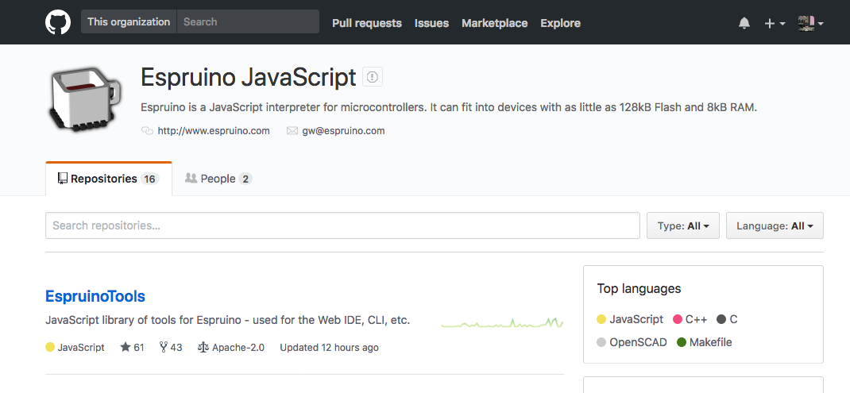Viewport: 850px width, 393px height.
Task: Open Explore in top navigation
Action: pyautogui.click(x=561, y=23)
